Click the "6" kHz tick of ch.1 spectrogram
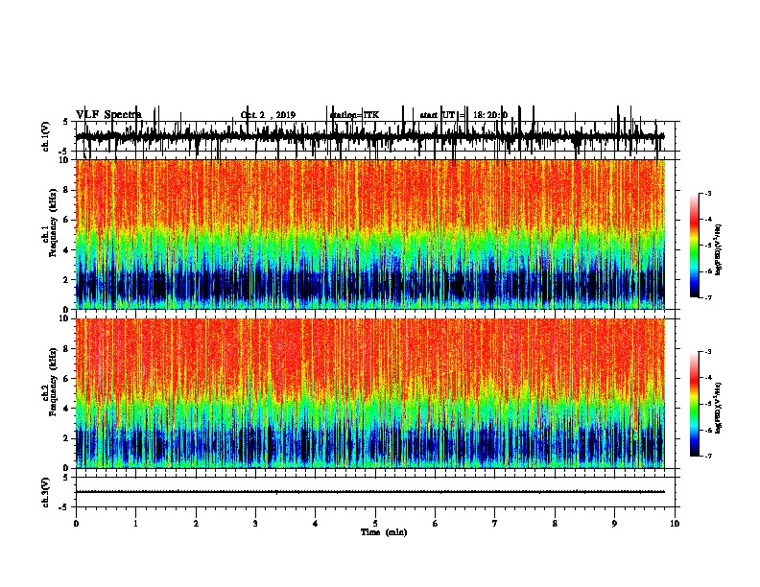Viewport: 760px width, 587px height. coord(67,220)
